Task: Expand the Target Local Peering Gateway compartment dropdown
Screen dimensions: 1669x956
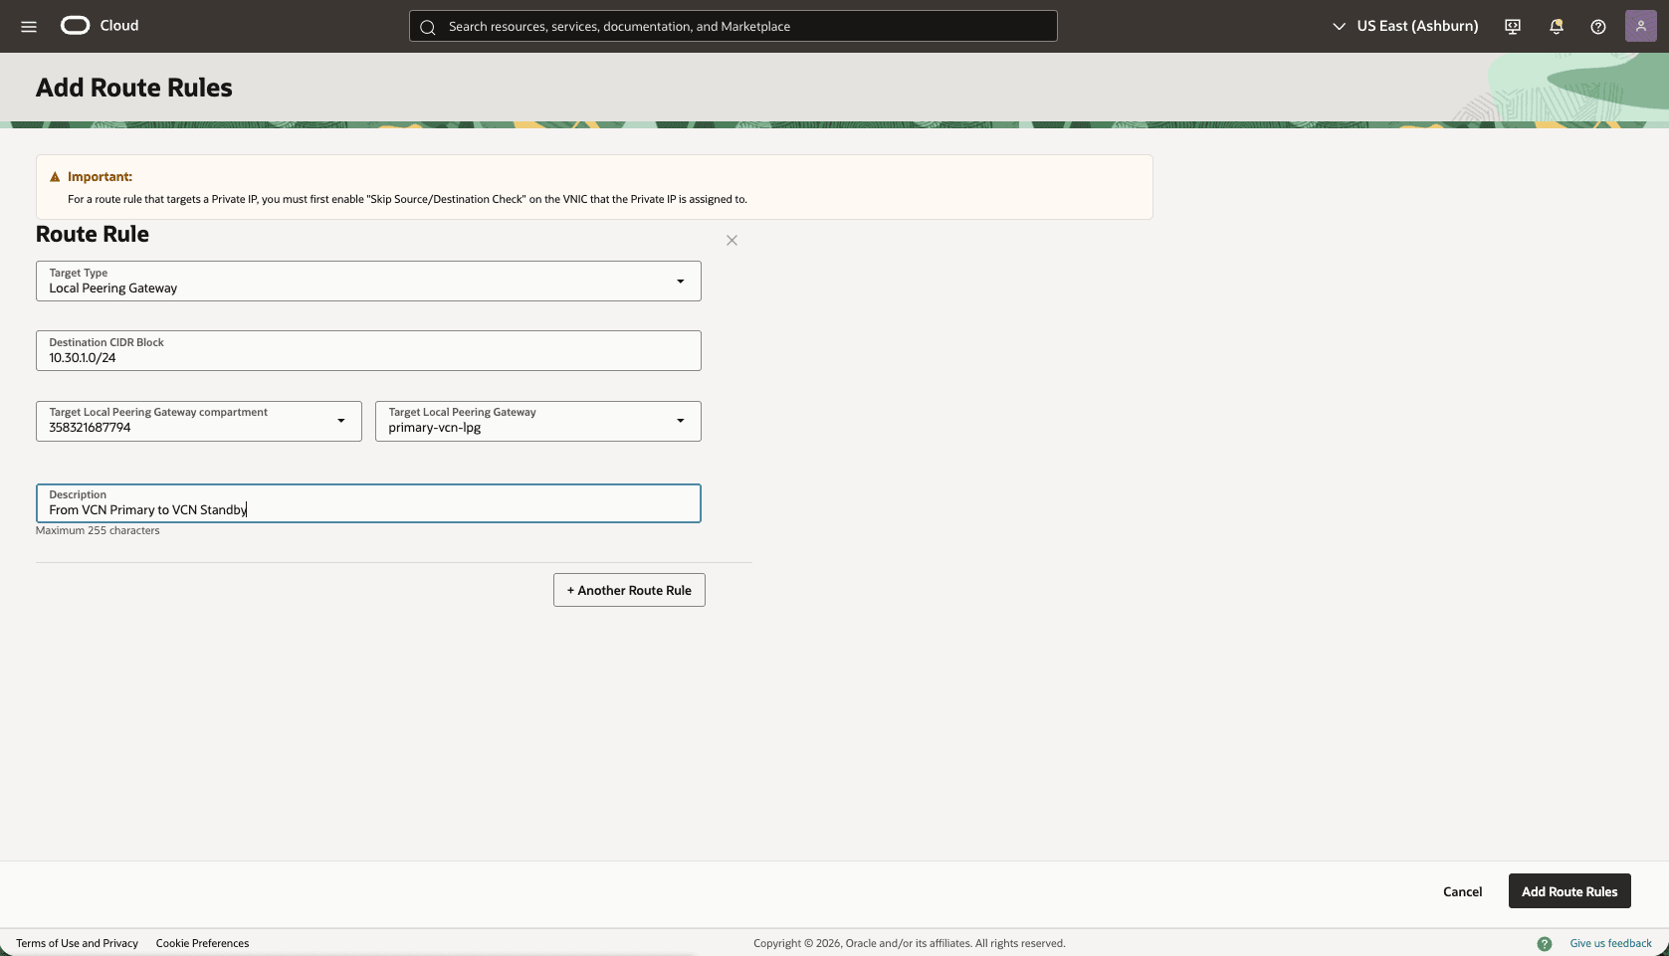Action: (340, 421)
